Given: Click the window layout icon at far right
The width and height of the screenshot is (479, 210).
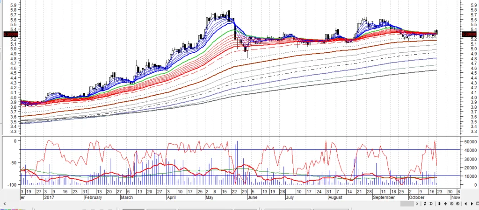Looking at the screenshot, I should [x=477, y=203].
